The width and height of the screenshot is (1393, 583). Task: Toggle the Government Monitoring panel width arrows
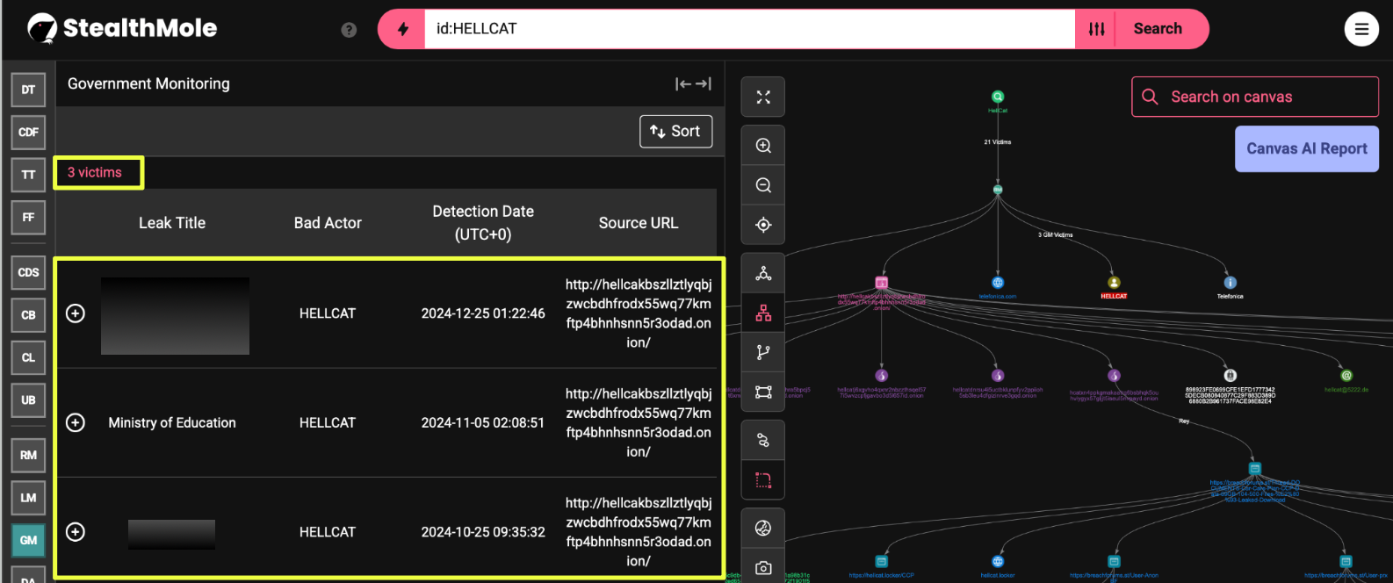(x=693, y=84)
